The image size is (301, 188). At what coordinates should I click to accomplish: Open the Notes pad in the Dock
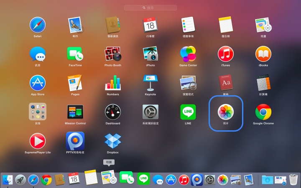click(91, 177)
